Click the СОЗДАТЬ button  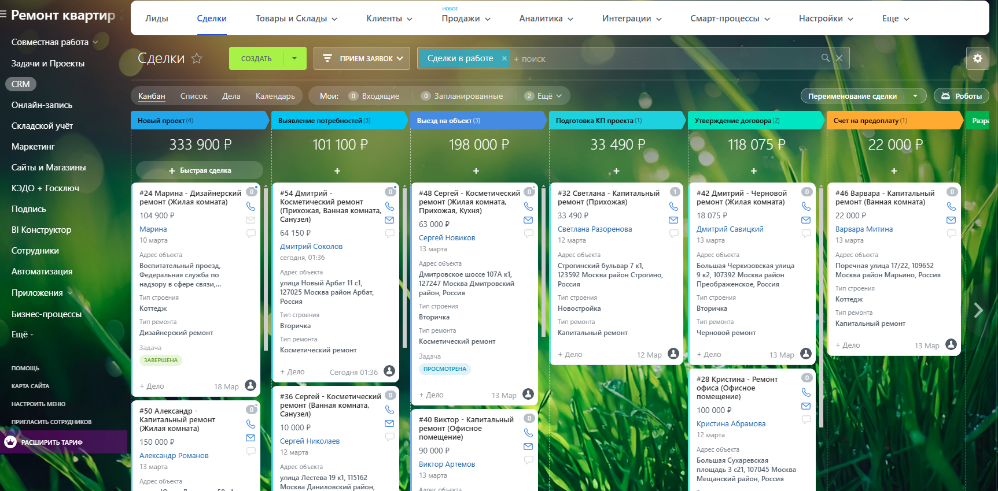[256, 58]
